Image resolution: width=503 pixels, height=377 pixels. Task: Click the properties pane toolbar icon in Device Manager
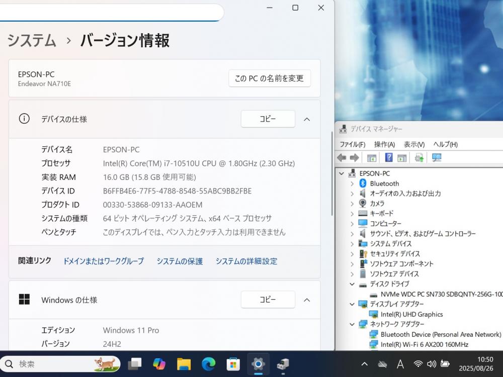pyautogui.click(x=401, y=158)
